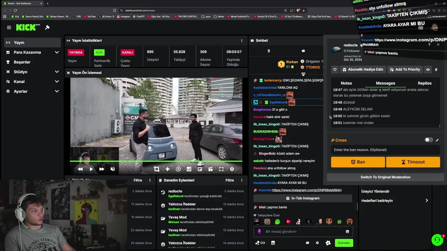Play the stream preview

pos(91,169)
